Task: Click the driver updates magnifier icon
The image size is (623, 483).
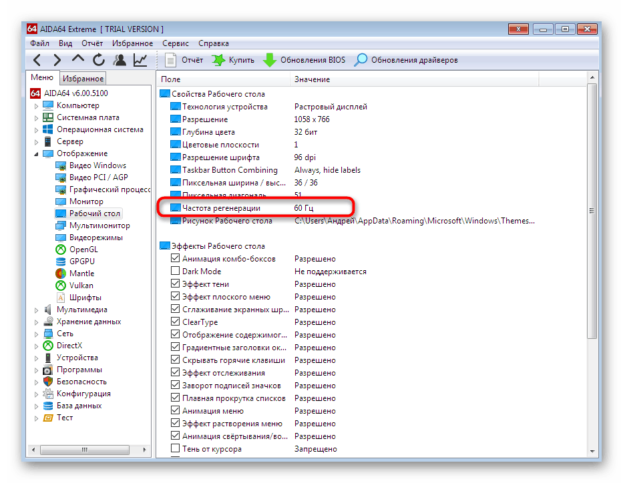Action: tap(361, 60)
